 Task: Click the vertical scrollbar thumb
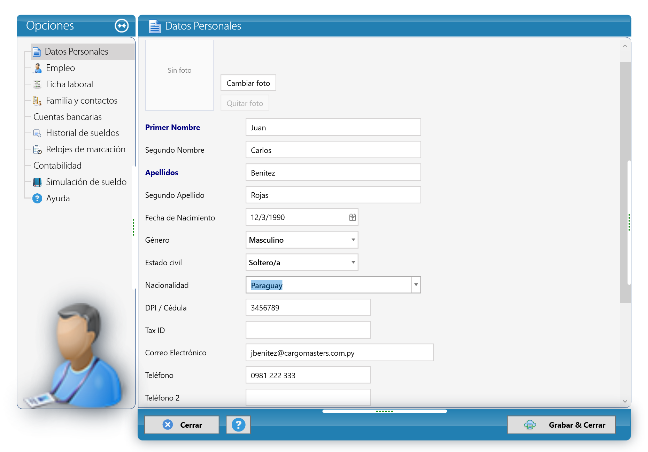tap(625, 183)
